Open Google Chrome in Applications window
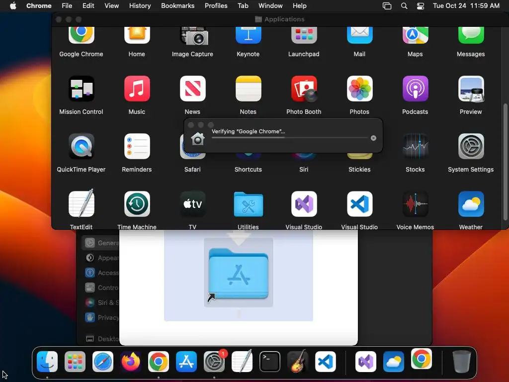The width and height of the screenshot is (509, 382). [x=81, y=35]
